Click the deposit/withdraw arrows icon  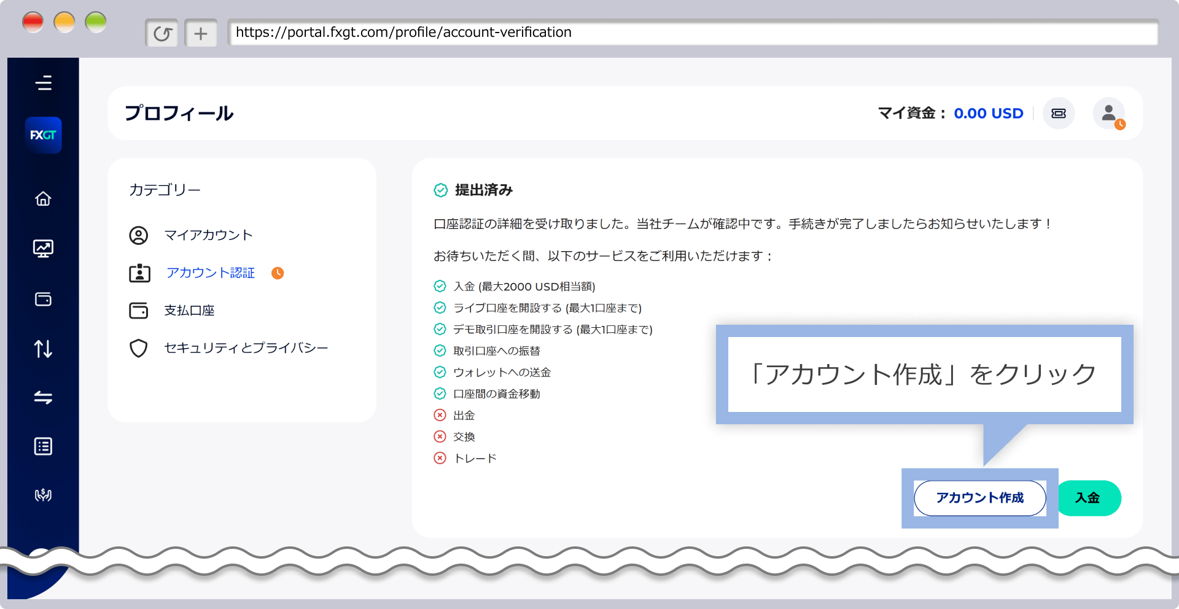43,349
